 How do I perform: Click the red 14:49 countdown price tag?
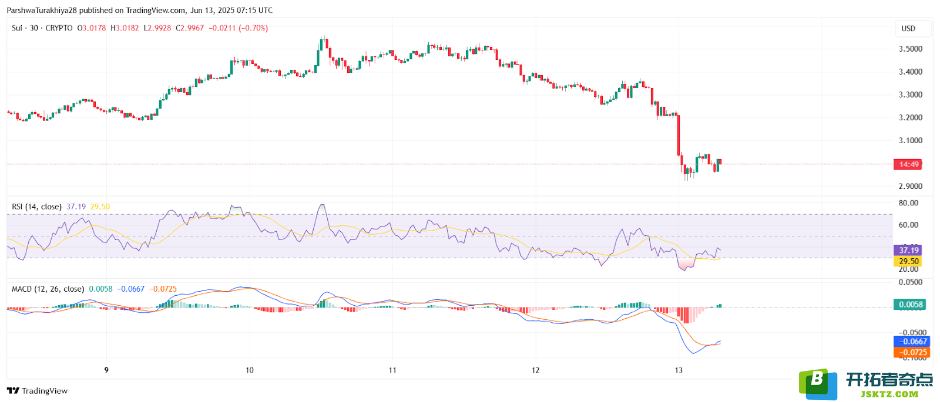point(908,164)
